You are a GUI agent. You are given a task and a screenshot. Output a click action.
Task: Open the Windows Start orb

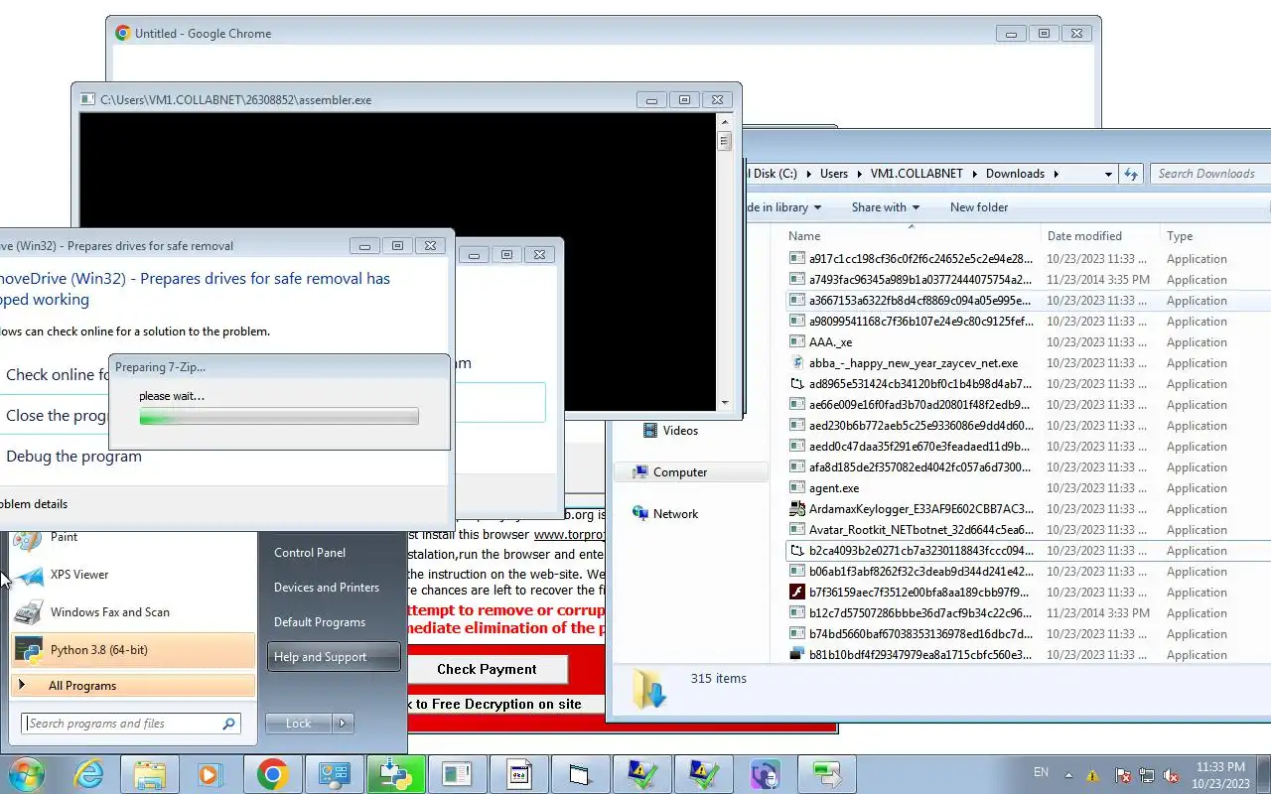tap(27, 773)
